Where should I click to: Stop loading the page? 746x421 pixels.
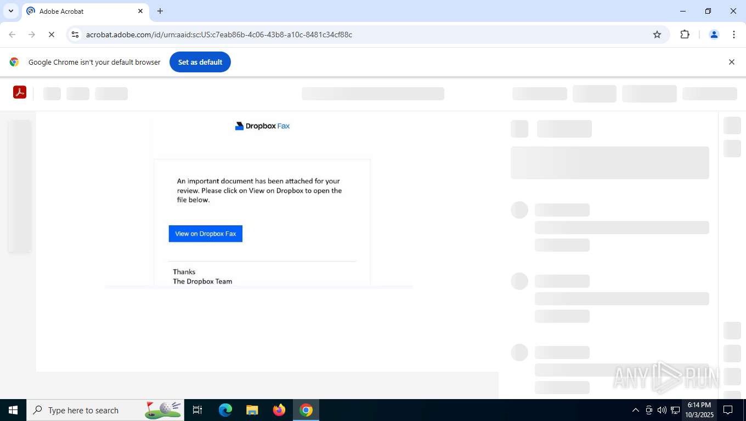coord(51,35)
